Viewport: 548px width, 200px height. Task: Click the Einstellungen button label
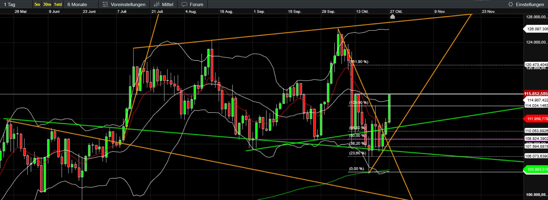click(530, 5)
